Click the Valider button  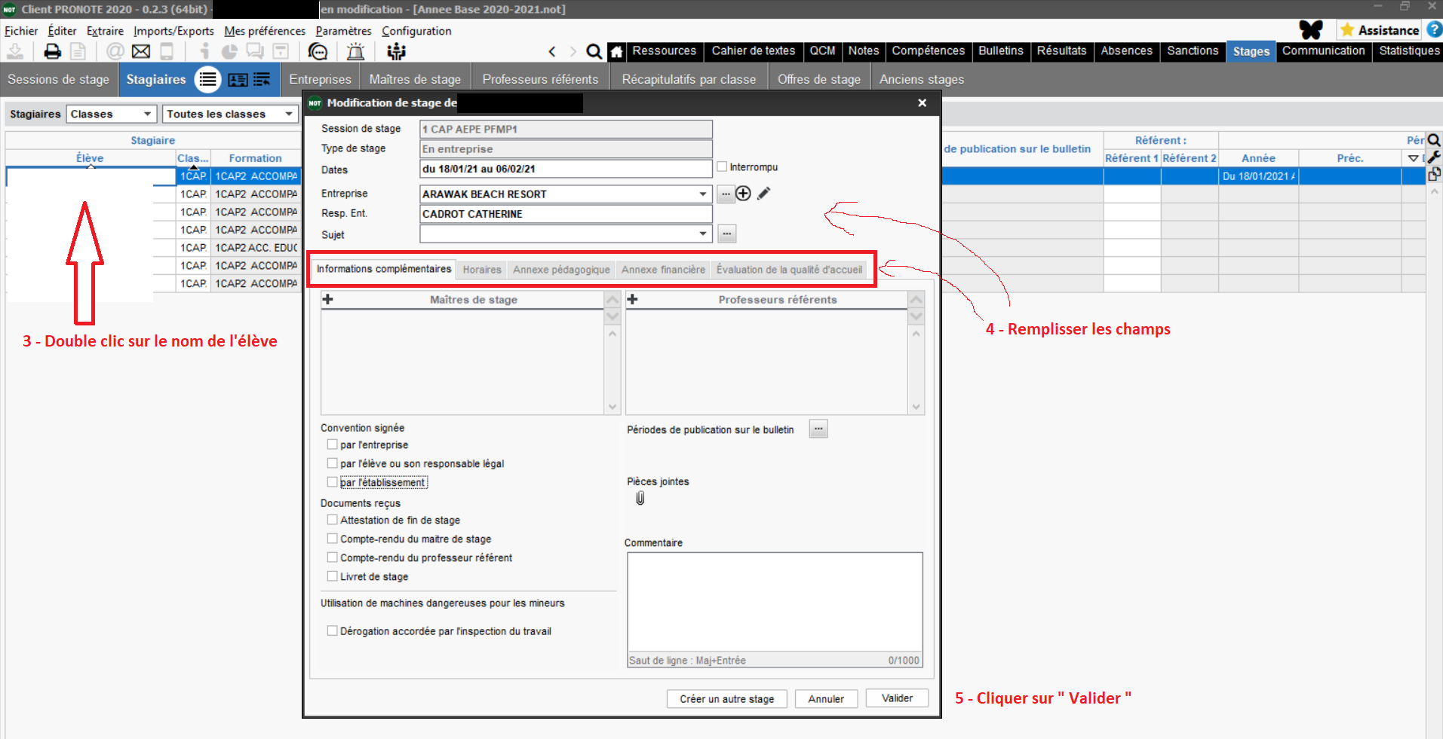click(x=897, y=698)
